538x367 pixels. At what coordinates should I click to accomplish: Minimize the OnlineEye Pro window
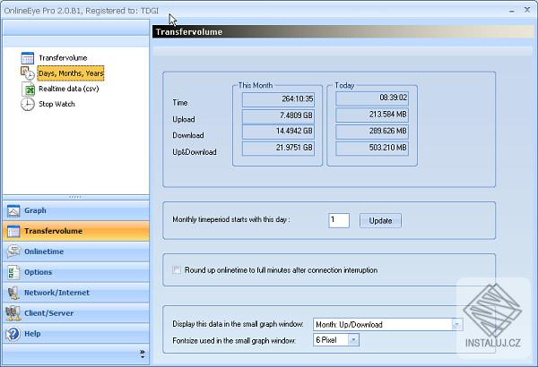(512, 11)
